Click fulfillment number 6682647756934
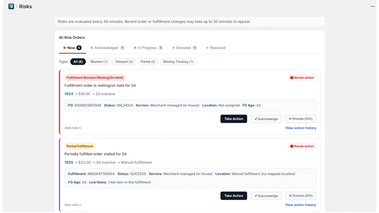The width and height of the screenshot is (379, 213). point(101,174)
